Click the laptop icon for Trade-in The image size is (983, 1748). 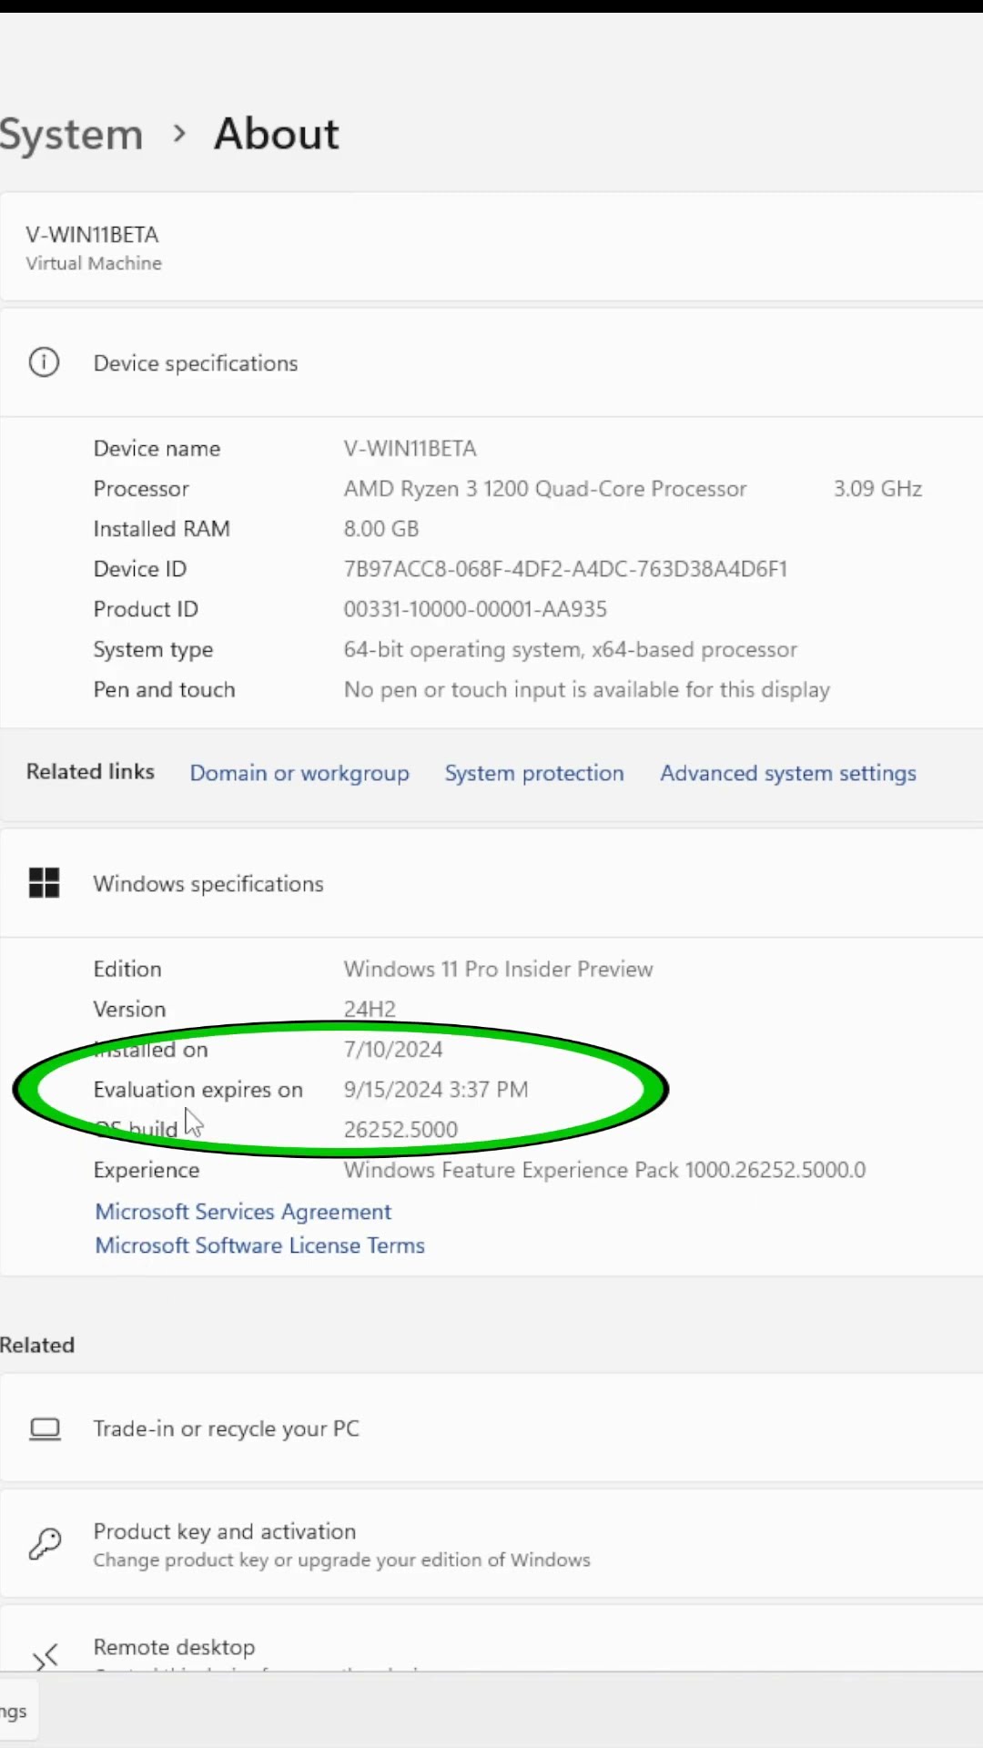(x=45, y=1428)
